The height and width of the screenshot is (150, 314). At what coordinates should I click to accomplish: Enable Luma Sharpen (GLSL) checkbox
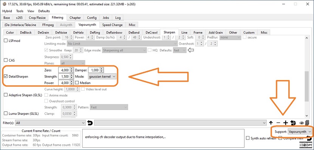coord(6,114)
